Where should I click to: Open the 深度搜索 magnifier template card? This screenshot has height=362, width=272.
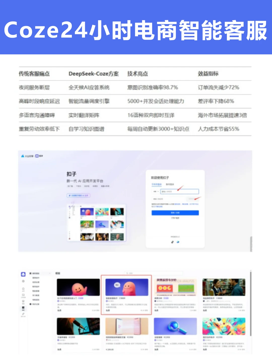[x=175, y=334]
